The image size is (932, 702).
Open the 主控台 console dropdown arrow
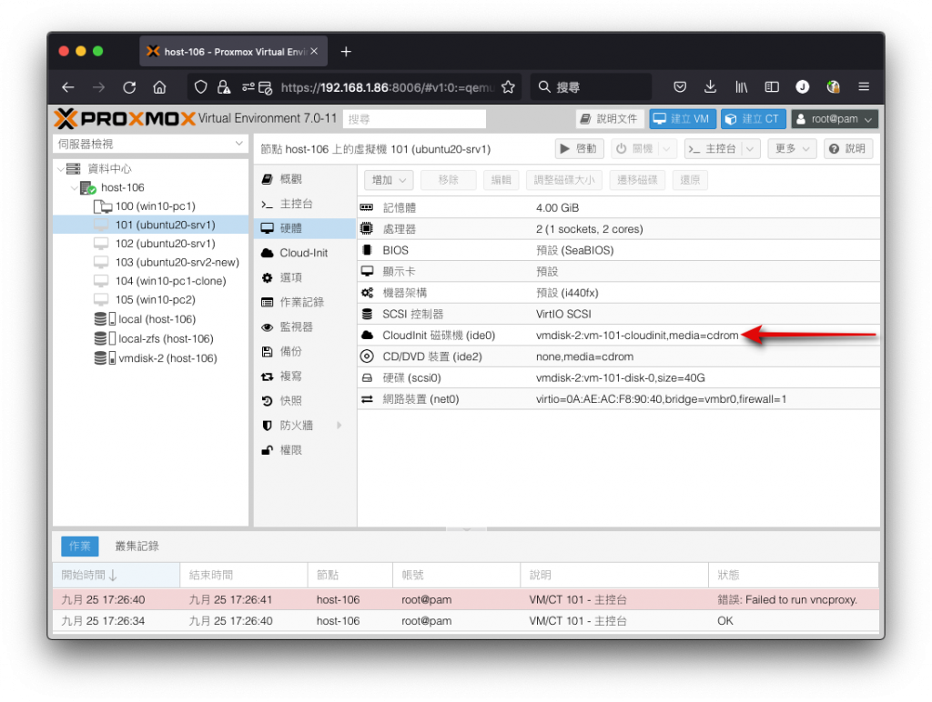coord(750,148)
